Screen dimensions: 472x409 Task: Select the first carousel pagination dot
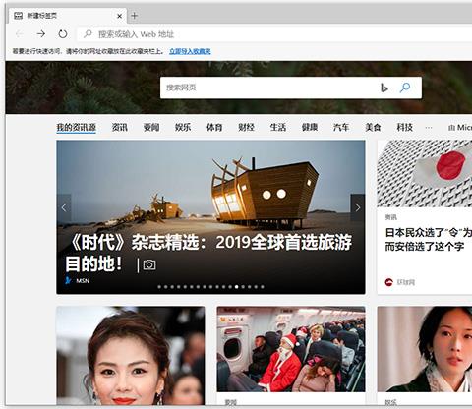tap(159, 287)
